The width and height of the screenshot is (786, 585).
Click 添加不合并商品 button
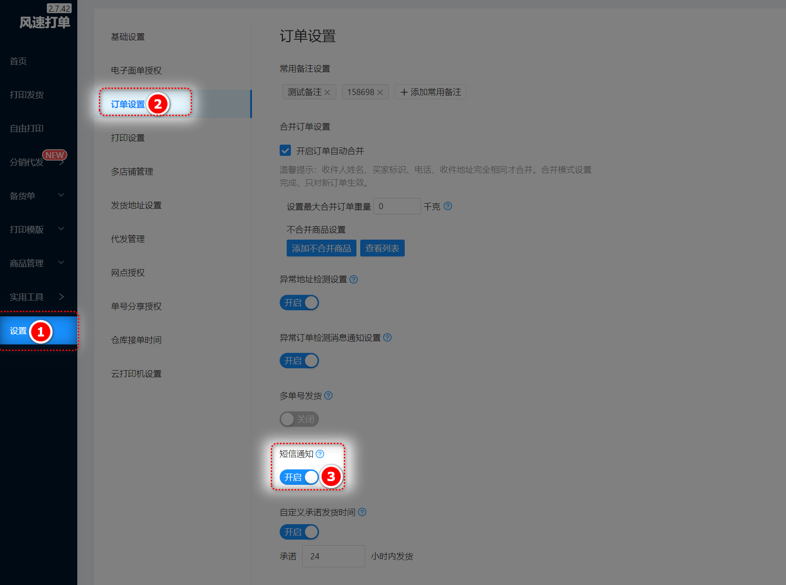click(321, 249)
